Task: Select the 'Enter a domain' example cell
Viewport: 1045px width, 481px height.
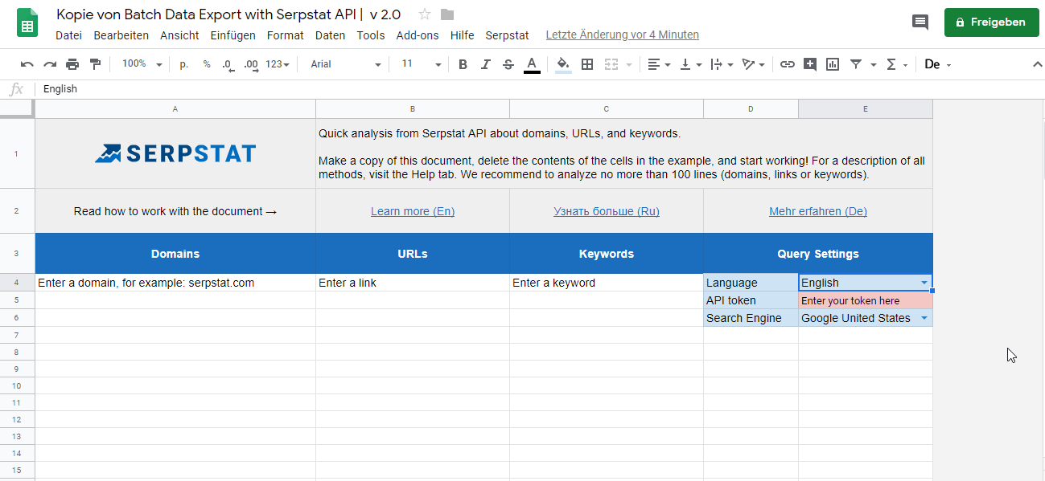Action: (175, 283)
